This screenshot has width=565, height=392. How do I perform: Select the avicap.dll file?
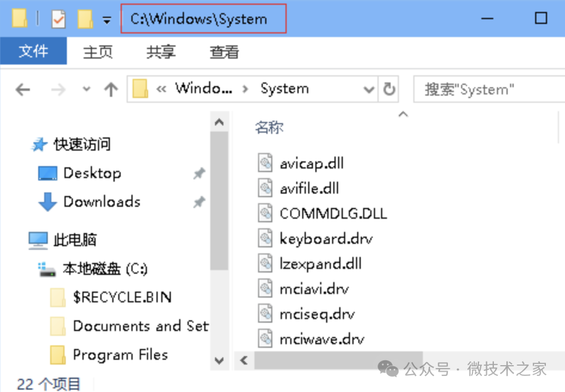[312, 164]
